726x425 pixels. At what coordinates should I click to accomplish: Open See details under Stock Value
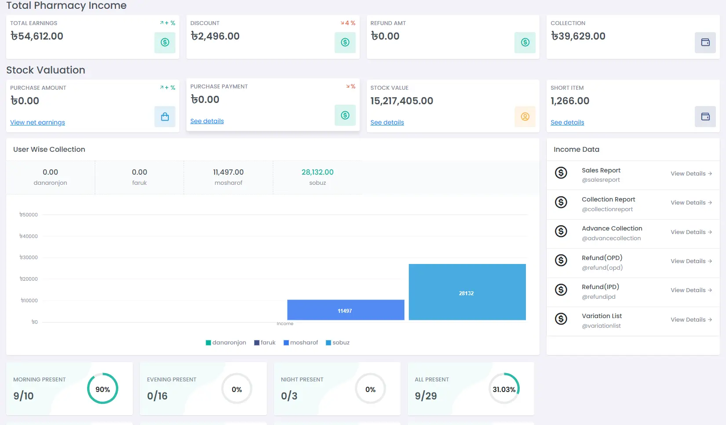tap(387, 122)
